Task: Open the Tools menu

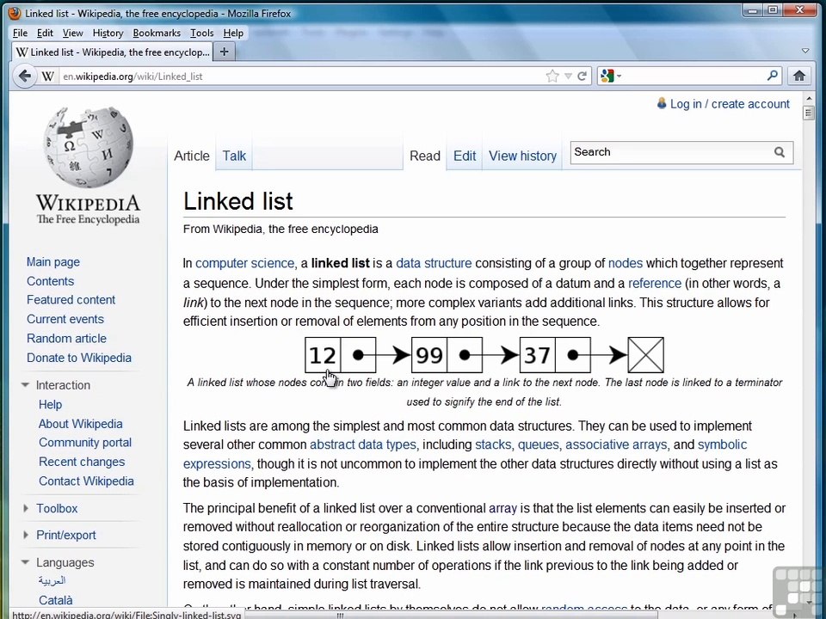Action: pyautogui.click(x=201, y=34)
